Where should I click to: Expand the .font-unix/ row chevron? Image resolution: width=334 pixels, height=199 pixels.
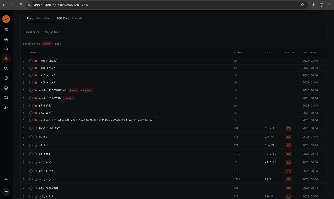pyautogui.click(x=24, y=61)
